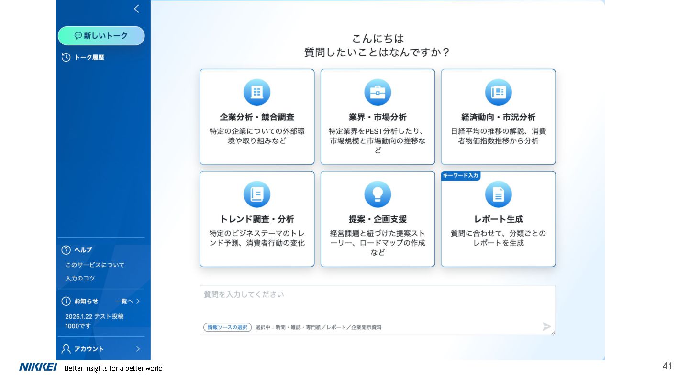Screen dimensions: 689x387
Task: Select the レポート生成 card title
Action: click(x=498, y=219)
